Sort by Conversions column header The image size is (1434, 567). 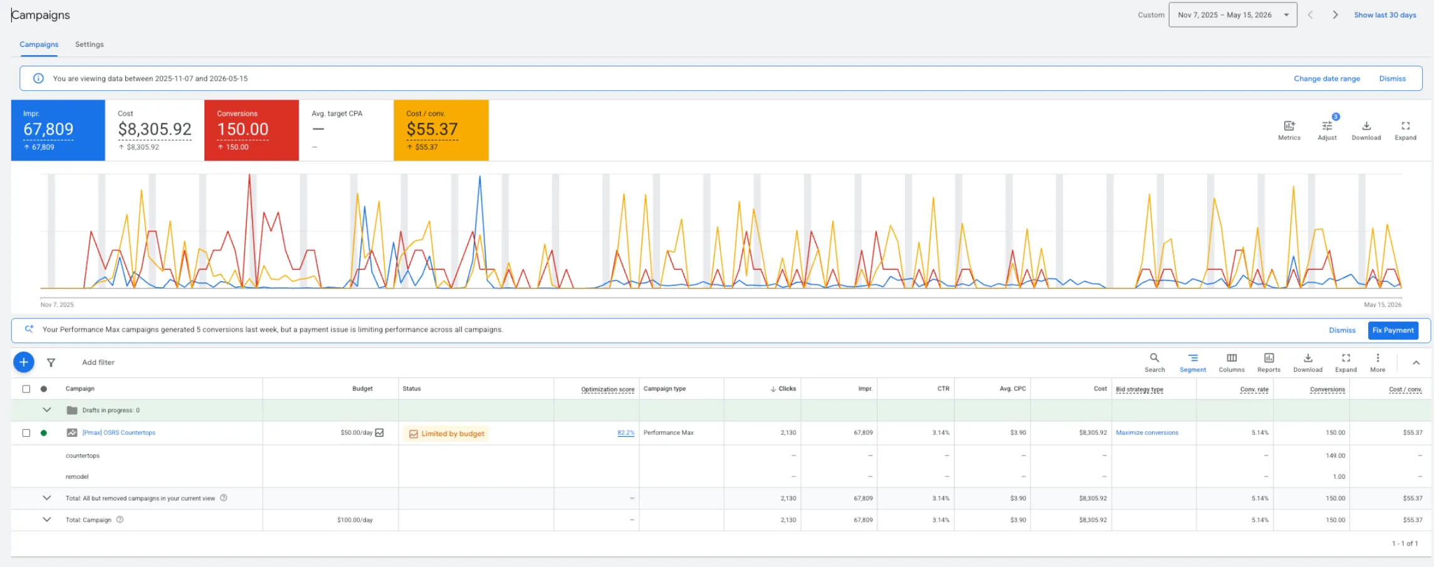click(1327, 389)
